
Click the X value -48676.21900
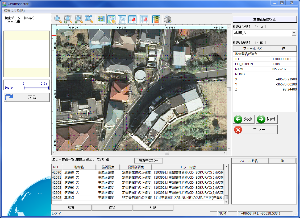286,79
